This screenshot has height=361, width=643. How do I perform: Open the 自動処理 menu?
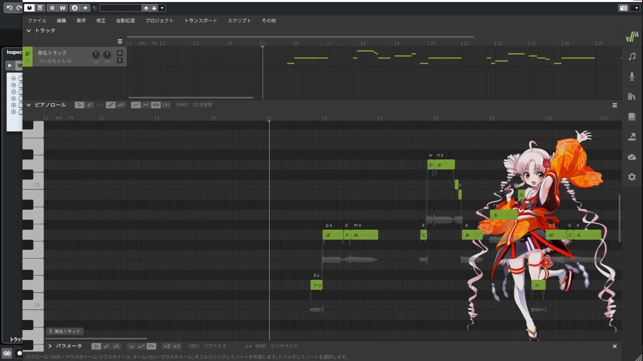(x=125, y=21)
